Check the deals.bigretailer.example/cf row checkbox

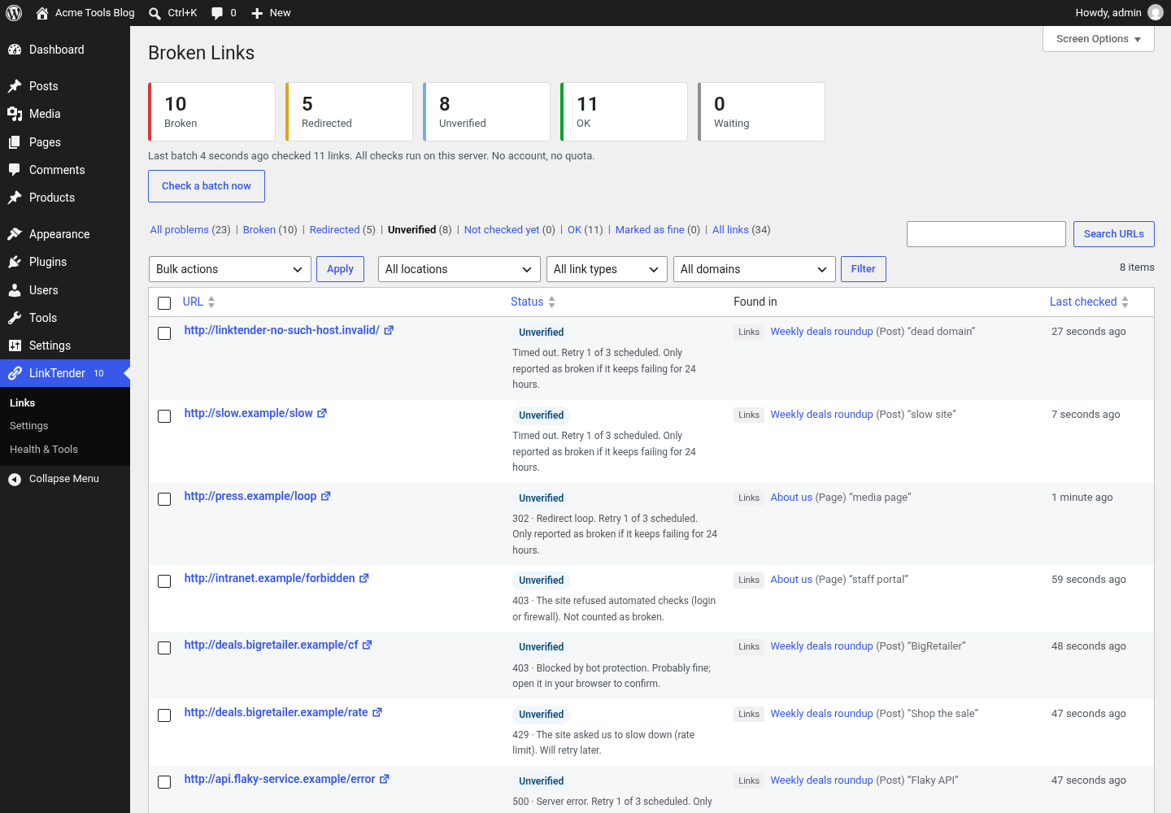click(164, 648)
